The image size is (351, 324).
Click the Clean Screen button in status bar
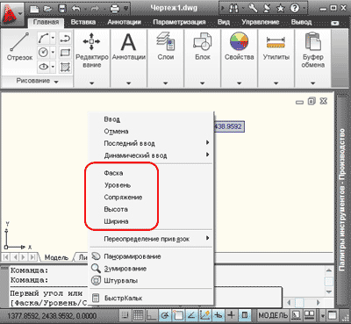333,316
